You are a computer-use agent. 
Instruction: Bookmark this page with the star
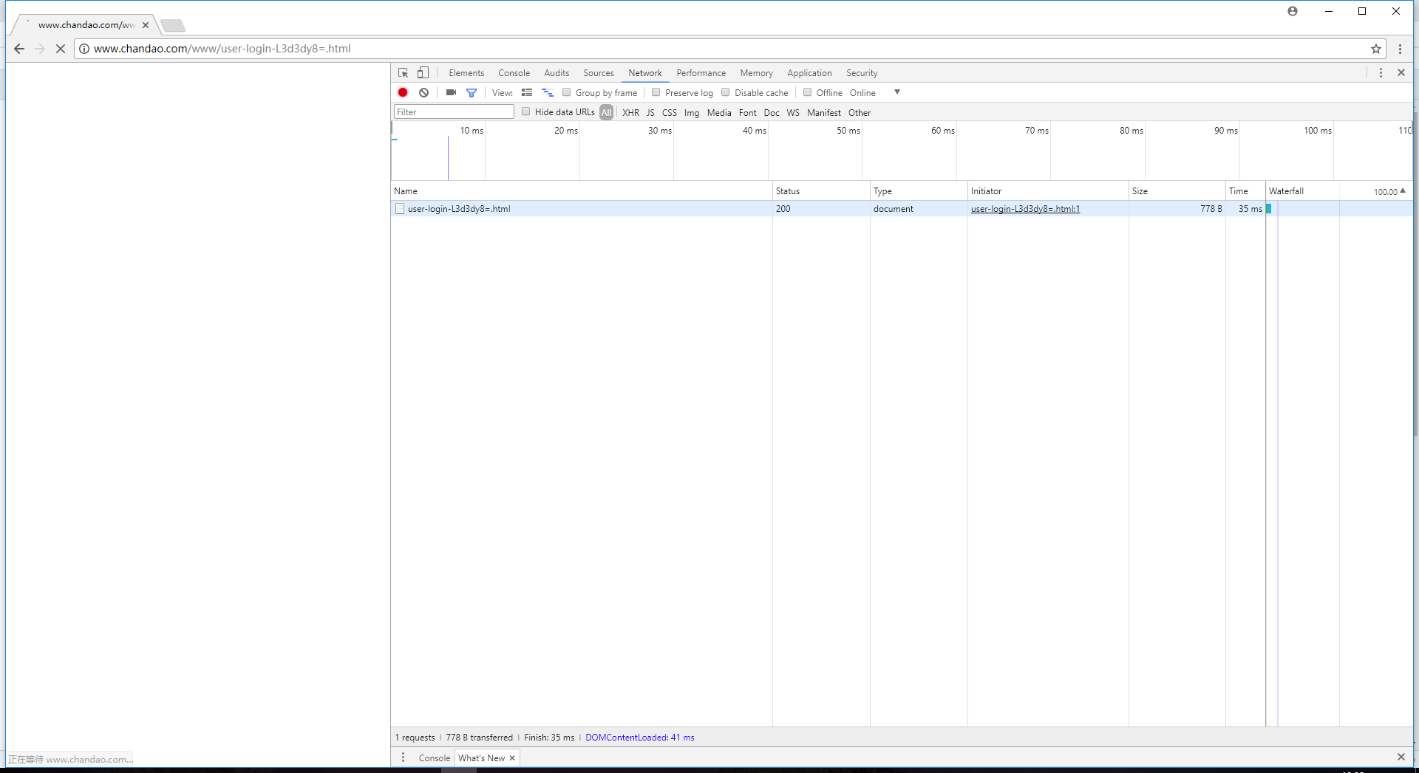pyautogui.click(x=1376, y=49)
